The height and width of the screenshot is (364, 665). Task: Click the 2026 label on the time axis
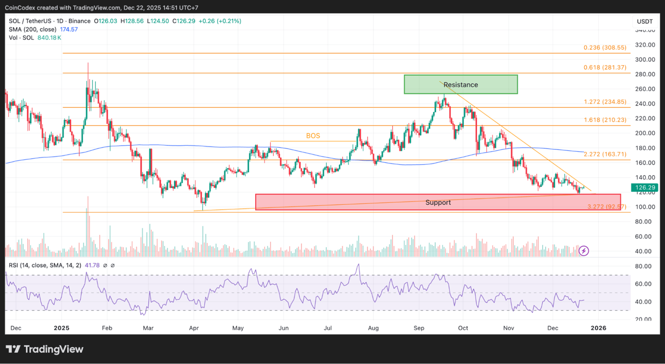pos(598,328)
